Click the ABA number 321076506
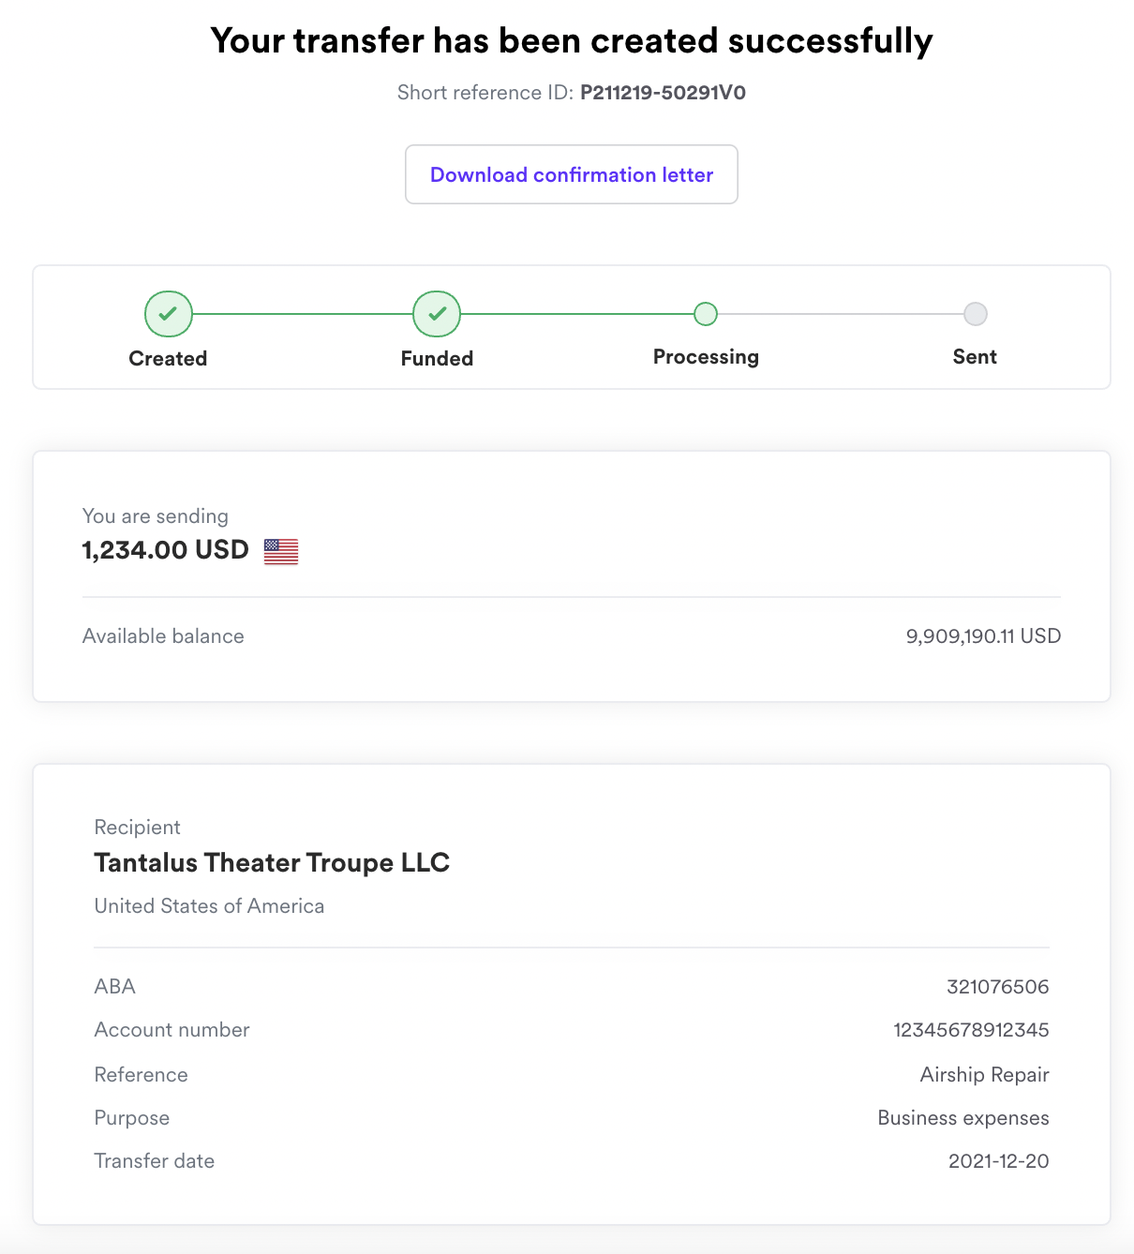This screenshot has width=1134, height=1254. point(997,987)
